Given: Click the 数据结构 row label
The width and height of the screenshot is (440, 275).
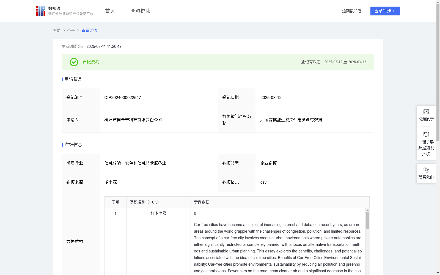Looking at the screenshot, I should pos(75,242).
